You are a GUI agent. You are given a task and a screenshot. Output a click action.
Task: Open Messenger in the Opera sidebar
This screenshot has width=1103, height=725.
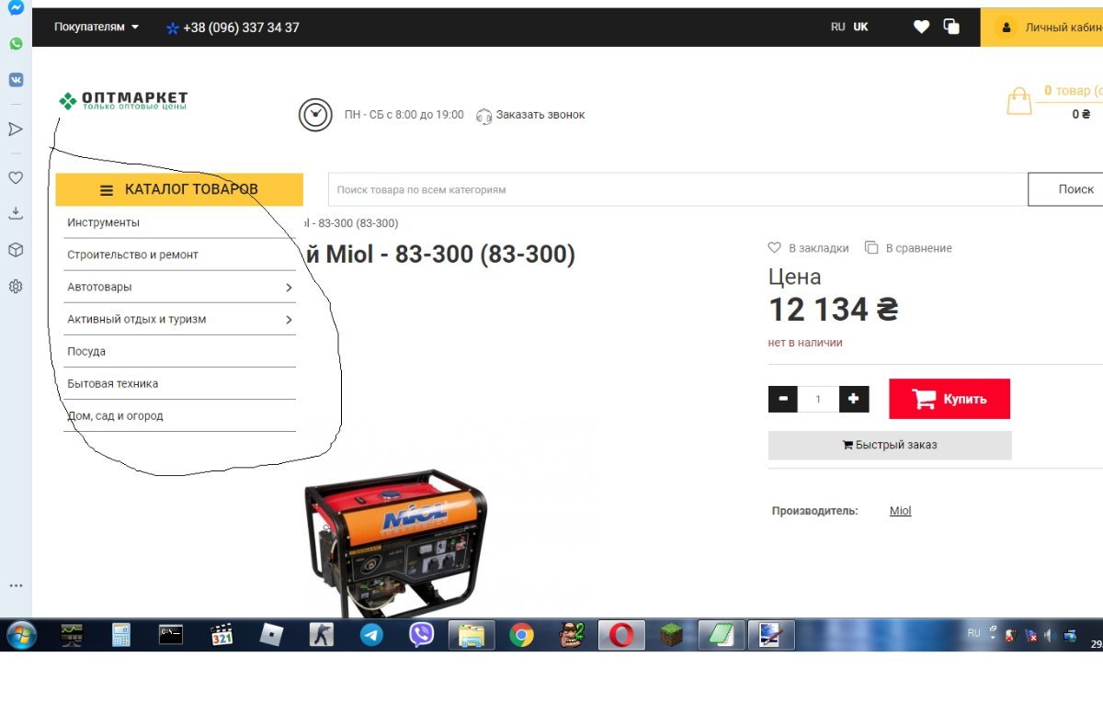click(16, 7)
